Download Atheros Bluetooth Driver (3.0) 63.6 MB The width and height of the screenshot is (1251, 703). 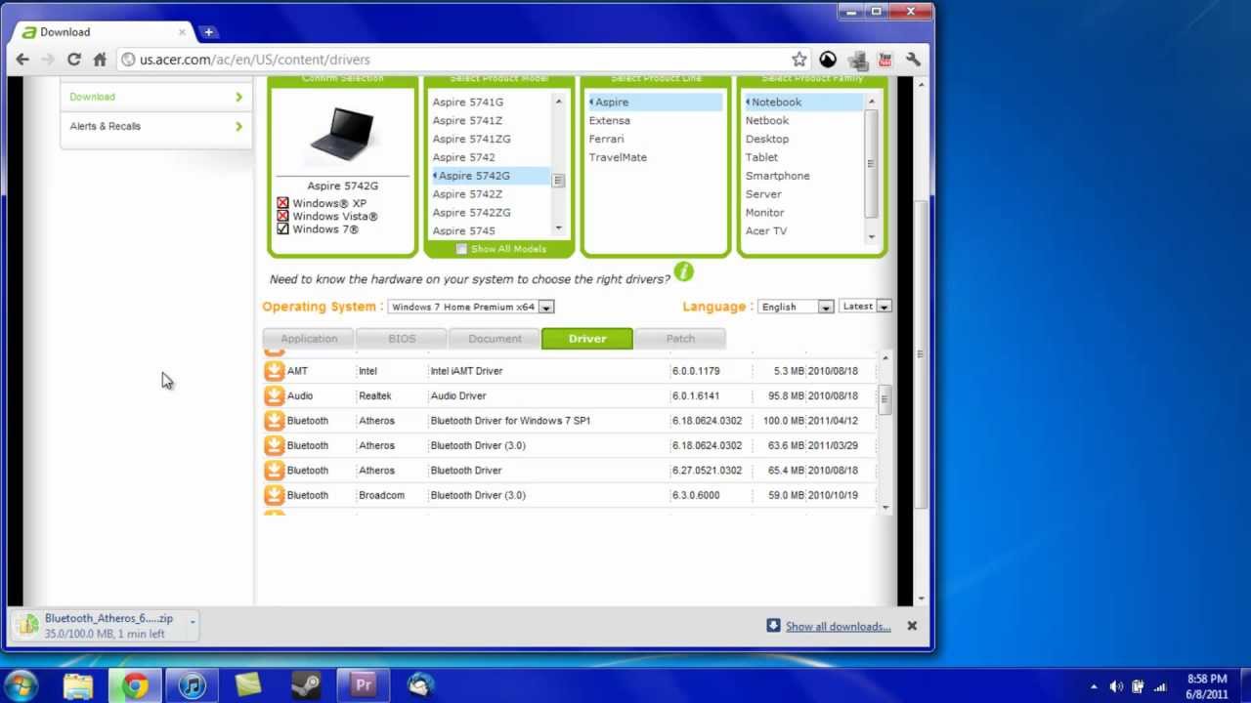pyautogui.click(x=274, y=445)
